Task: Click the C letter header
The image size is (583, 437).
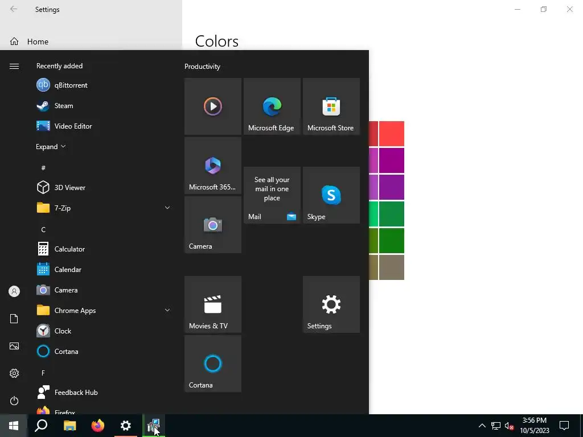Action: click(43, 230)
